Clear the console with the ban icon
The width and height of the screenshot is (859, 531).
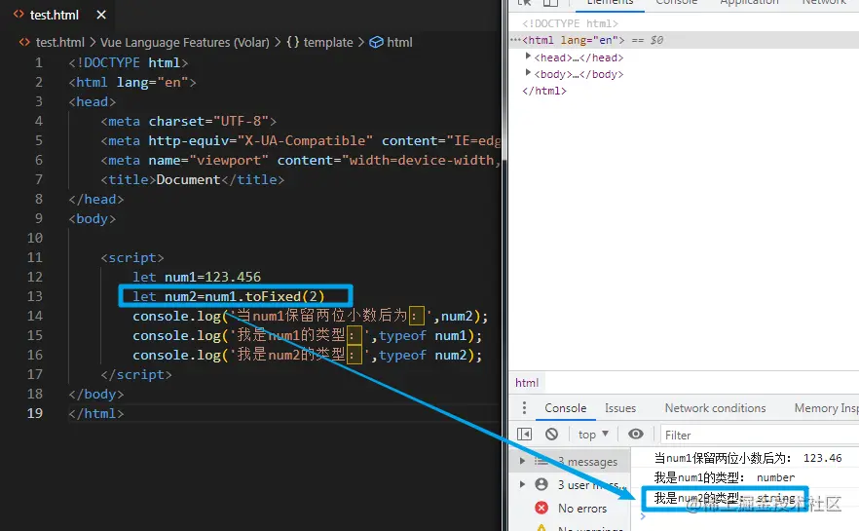[x=551, y=435]
